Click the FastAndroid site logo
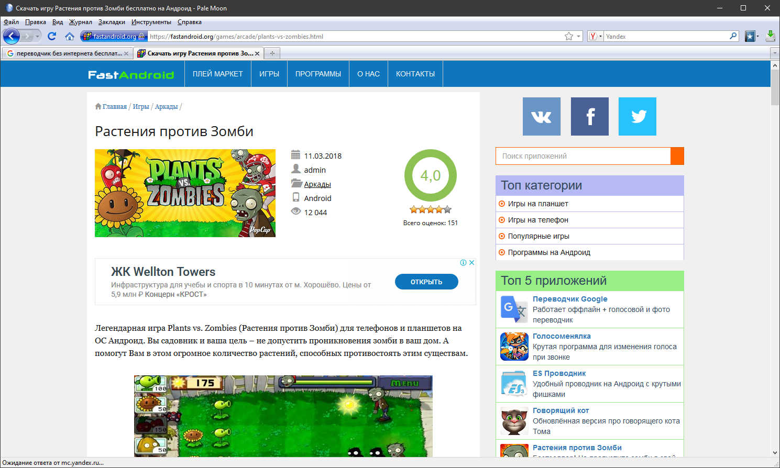The width and height of the screenshot is (780, 468). point(131,75)
